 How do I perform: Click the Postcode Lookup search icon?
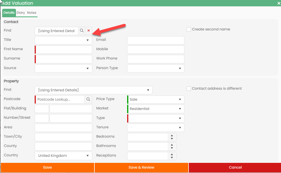coord(88,99)
